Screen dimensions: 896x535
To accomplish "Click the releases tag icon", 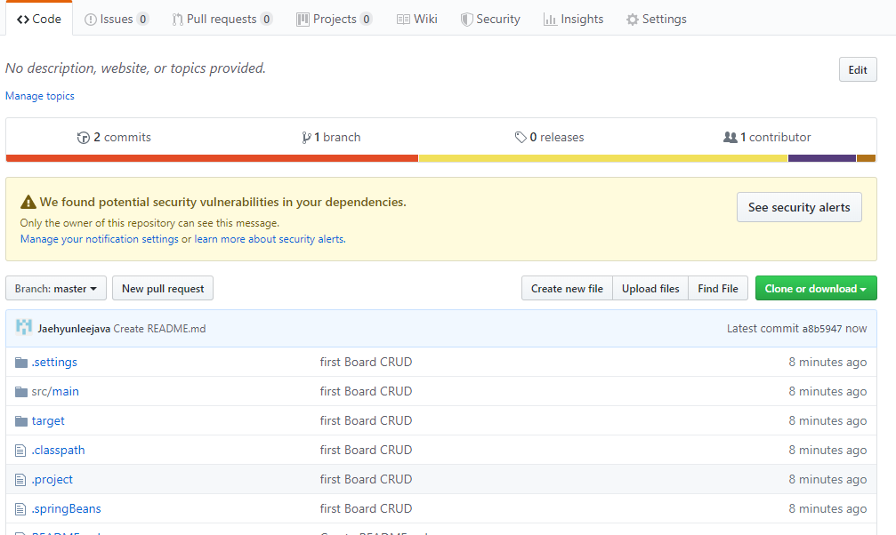I will (520, 138).
